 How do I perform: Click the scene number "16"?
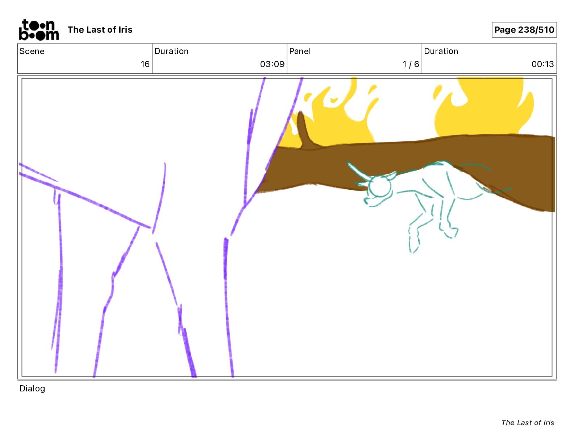pos(145,64)
